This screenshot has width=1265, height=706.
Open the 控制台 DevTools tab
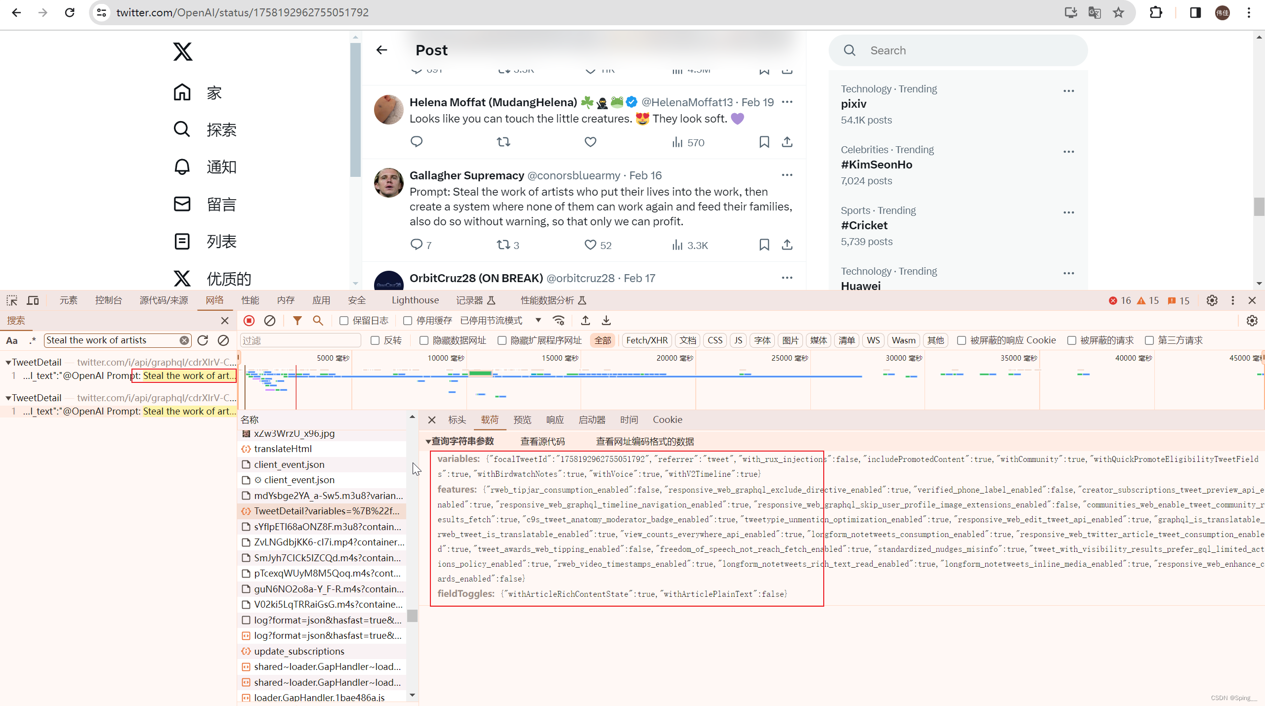pos(108,300)
